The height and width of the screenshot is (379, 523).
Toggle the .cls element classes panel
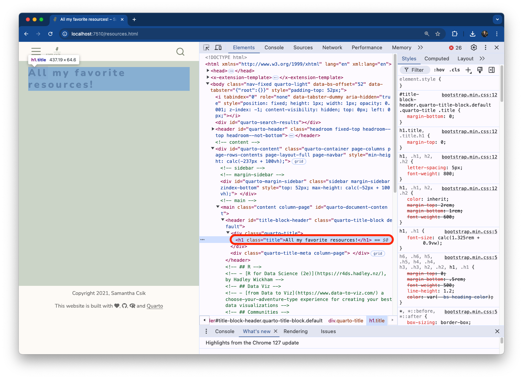point(455,70)
